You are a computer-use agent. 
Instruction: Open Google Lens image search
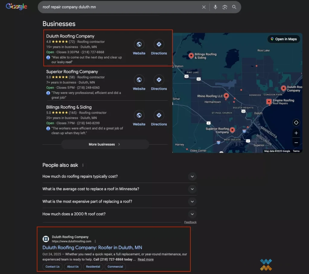(225, 7)
